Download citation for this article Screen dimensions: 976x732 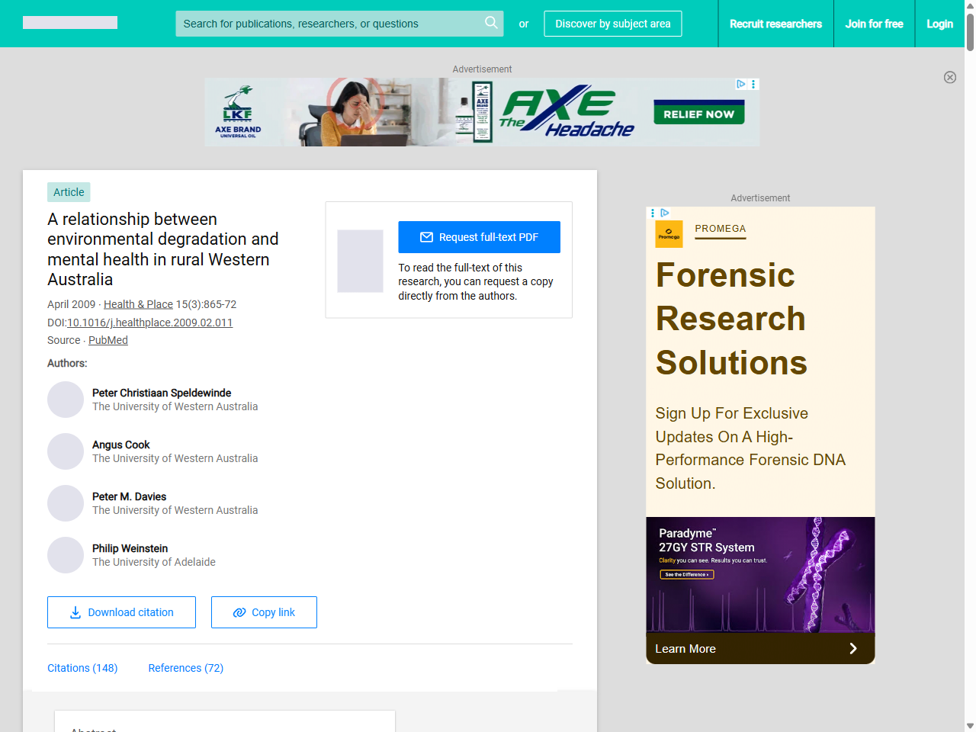(121, 612)
